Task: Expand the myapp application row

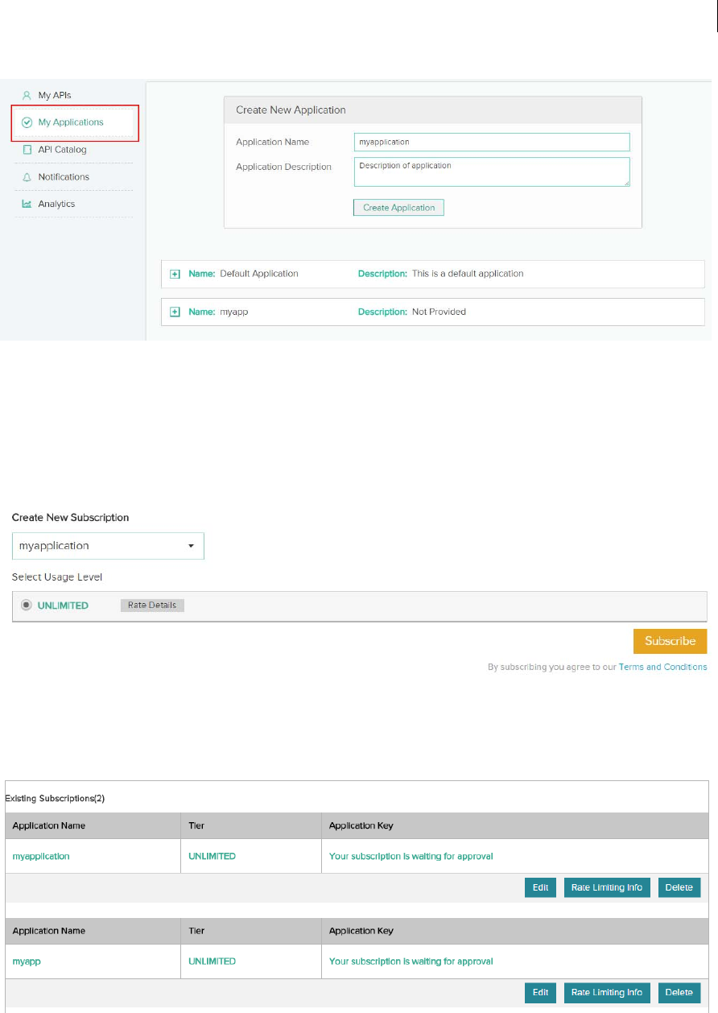Action: [175, 312]
